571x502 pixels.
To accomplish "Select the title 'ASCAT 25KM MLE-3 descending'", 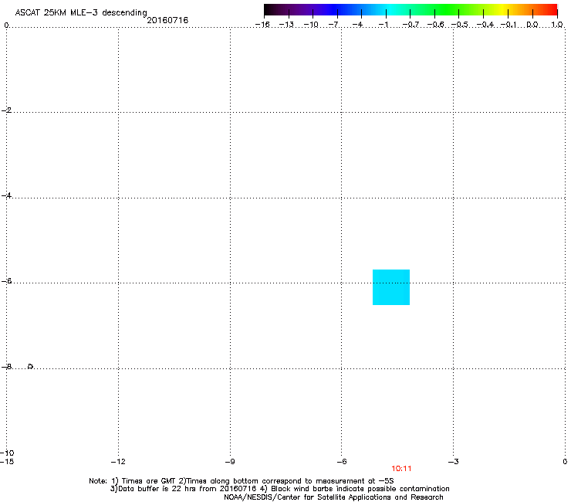I will (x=81, y=13).
